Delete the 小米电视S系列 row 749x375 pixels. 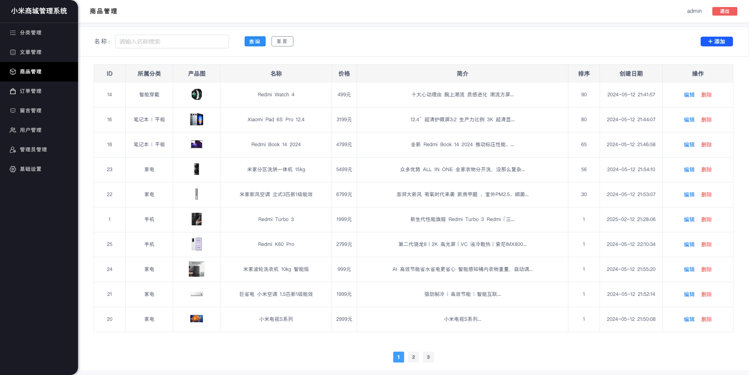pos(706,319)
